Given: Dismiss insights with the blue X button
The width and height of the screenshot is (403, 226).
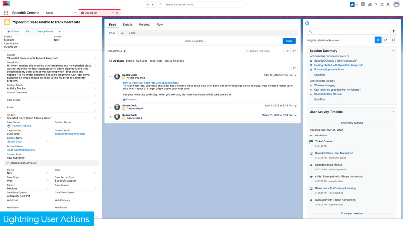Looking at the screenshot, I should (378, 40).
